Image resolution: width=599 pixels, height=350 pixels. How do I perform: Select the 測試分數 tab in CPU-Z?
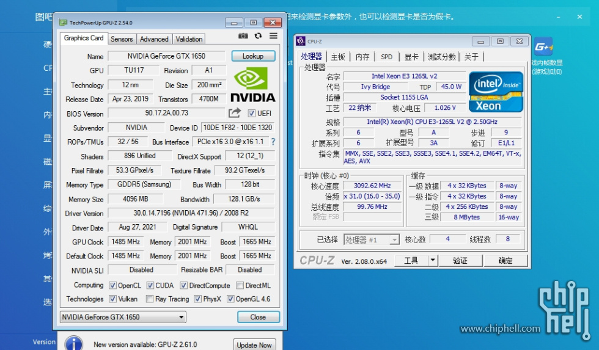(441, 57)
